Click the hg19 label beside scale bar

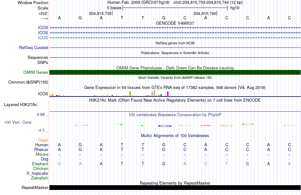[x=235, y=8]
